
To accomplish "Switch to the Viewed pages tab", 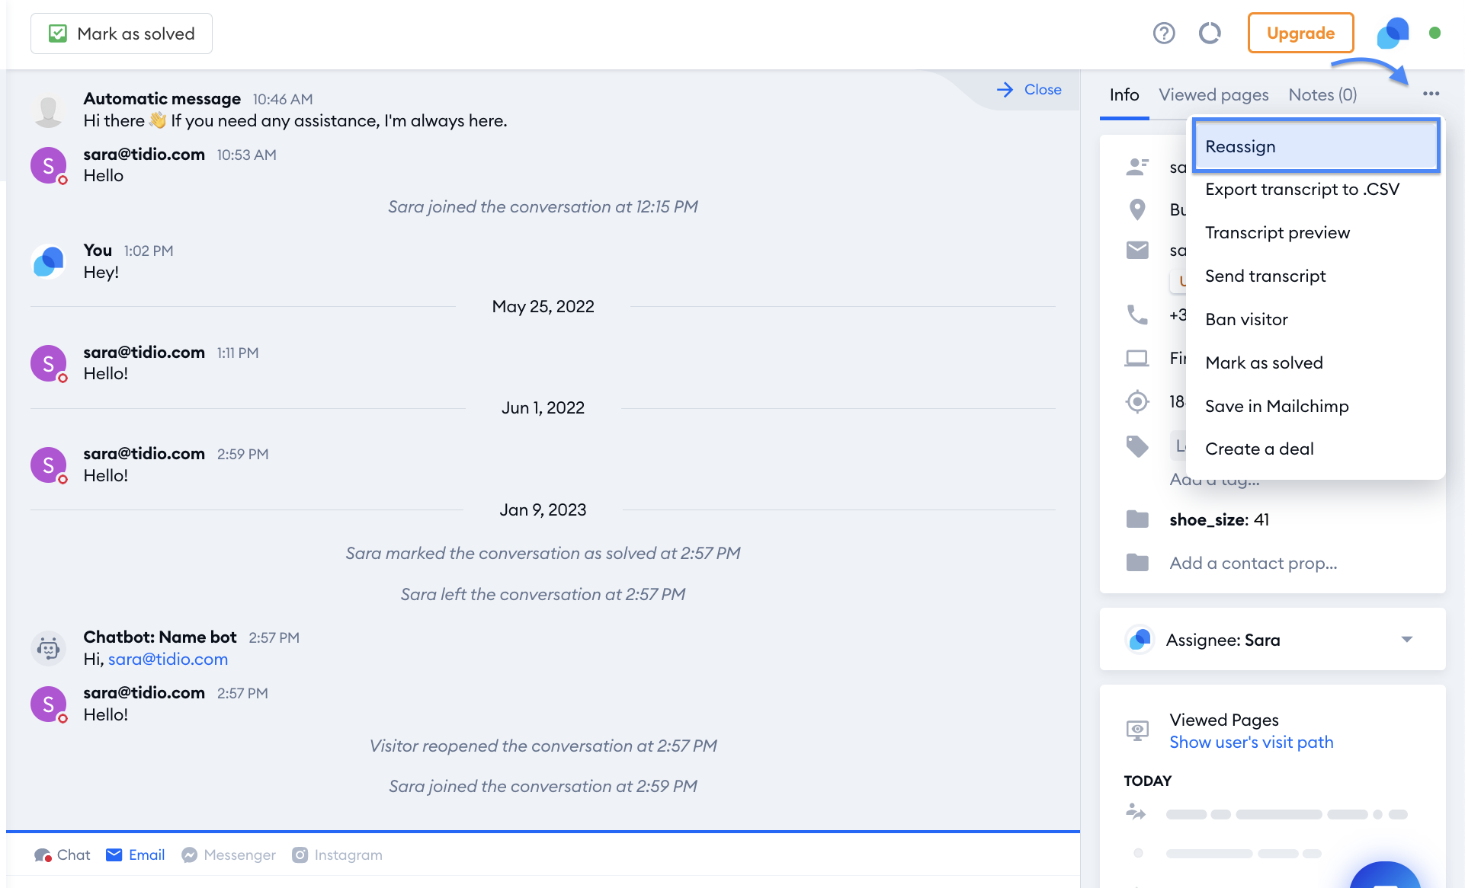I will [1213, 95].
